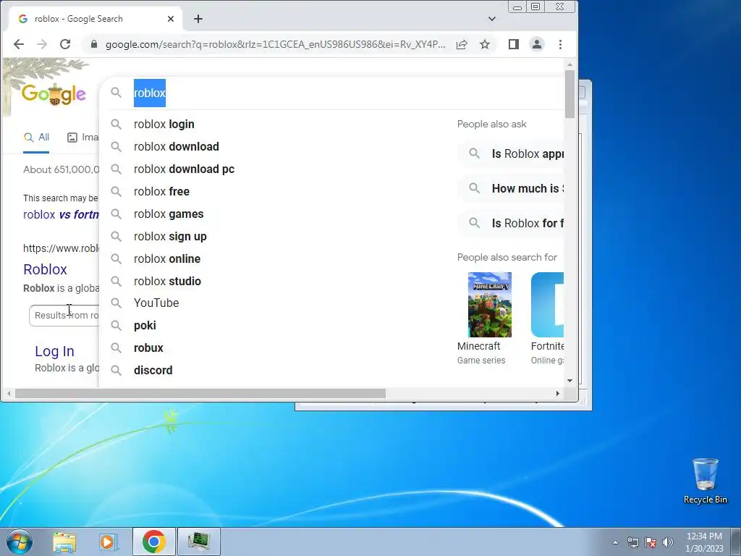Click the scrollbar up arrow
The image size is (741, 556).
pyautogui.click(x=570, y=64)
